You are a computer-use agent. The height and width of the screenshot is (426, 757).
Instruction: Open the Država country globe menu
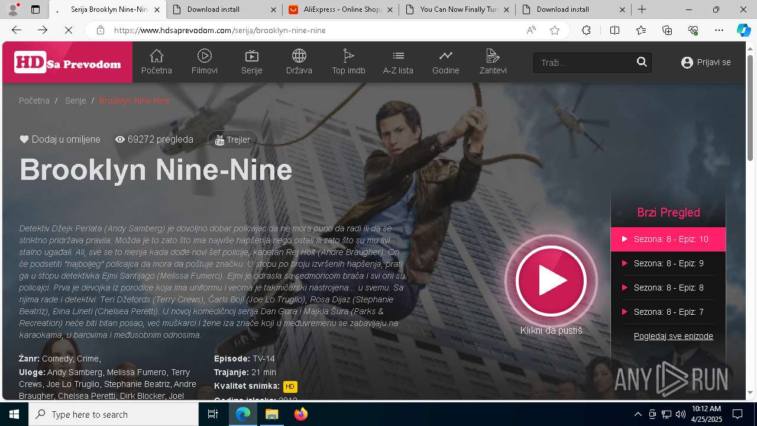coord(299,62)
